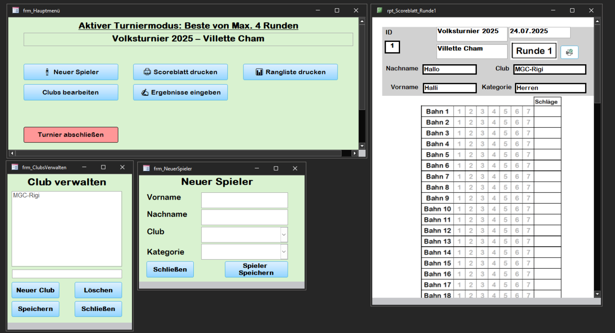The width and height of the screenshot is (615, 333).
Task: Select MGC-Rigi in the club list
Action: point(26,195)
